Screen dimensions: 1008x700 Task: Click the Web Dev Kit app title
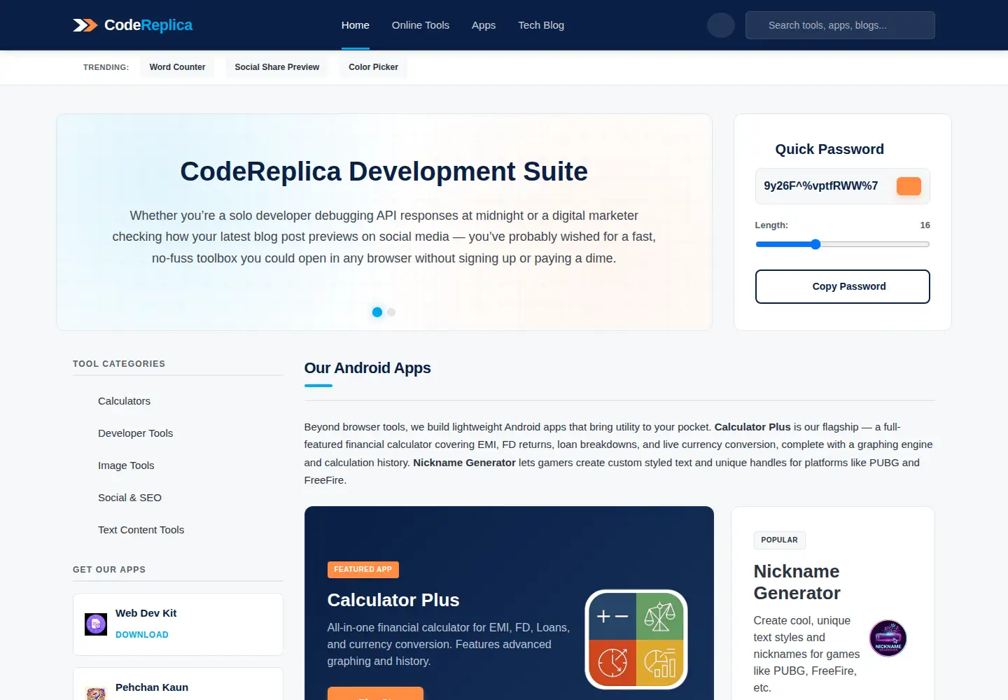146,613
